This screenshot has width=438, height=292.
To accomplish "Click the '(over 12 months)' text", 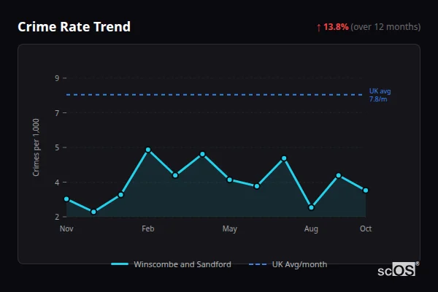I will [x=385, y=27].
